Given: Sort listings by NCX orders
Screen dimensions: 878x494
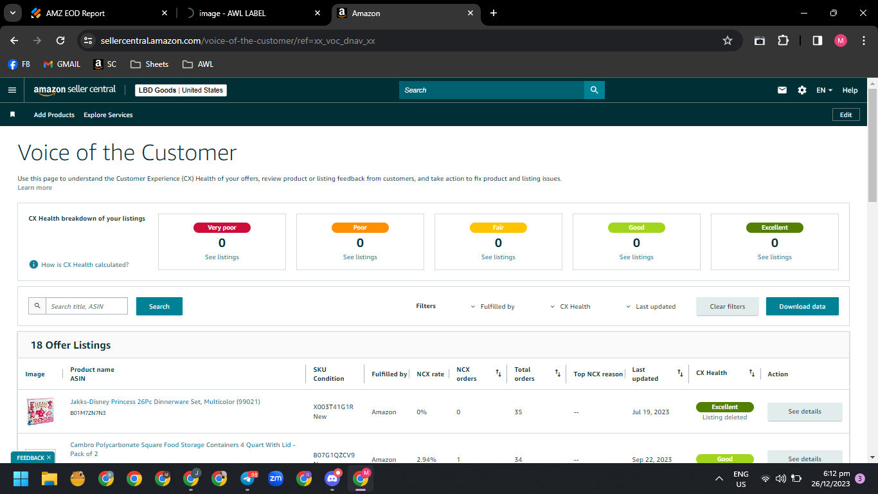Looking at the screenshot, I should tap(498, 373).
